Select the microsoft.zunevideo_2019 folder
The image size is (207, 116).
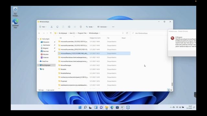click(x=74, y=49)
